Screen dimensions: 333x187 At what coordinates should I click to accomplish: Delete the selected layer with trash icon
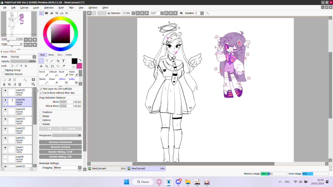tap(20, 84)
